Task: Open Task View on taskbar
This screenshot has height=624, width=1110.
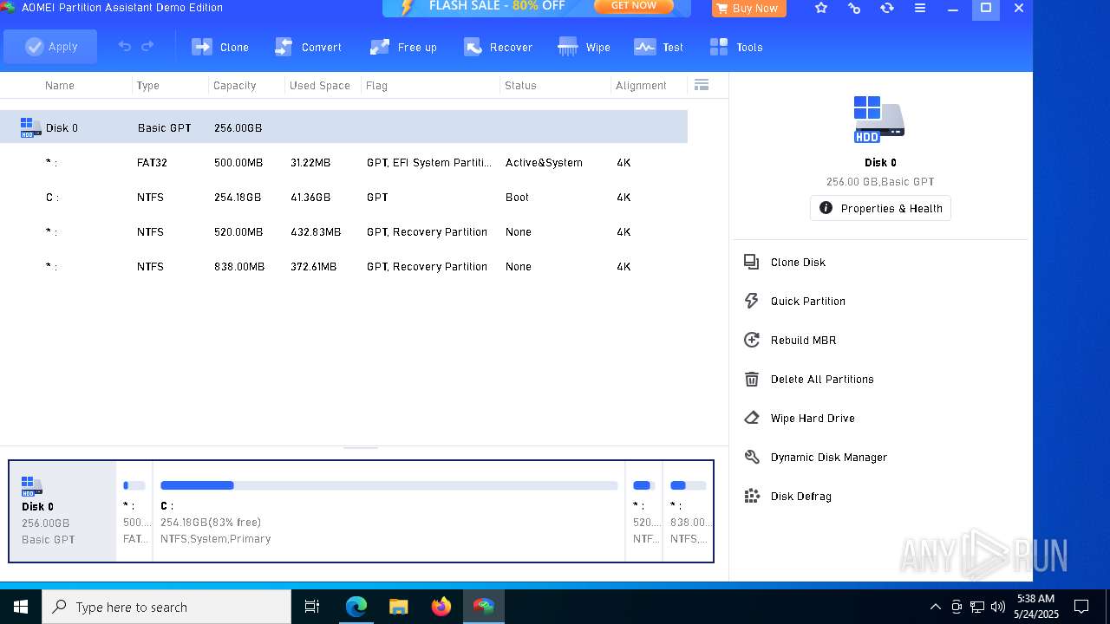Action: [x=312, y=607]
